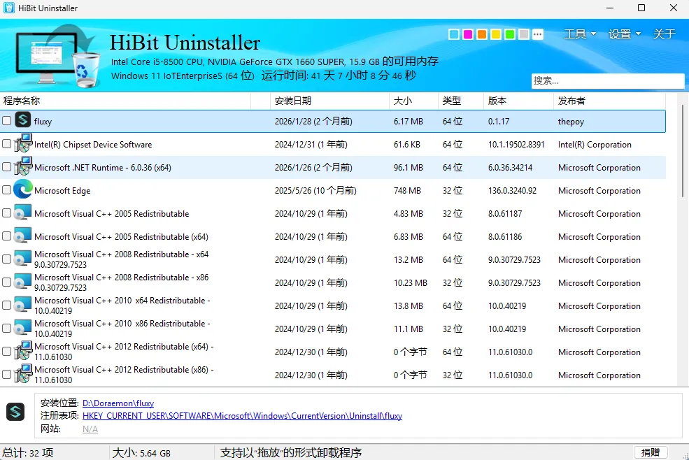Tick the checkbox for Intel(R) Chipset Device Software

point(6,144)
